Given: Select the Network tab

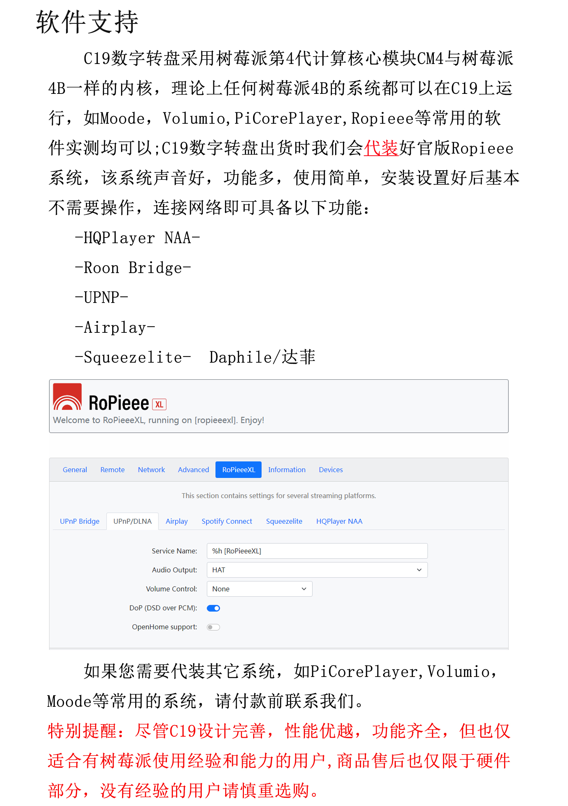Looking at the screenshot, I should 152,470.
